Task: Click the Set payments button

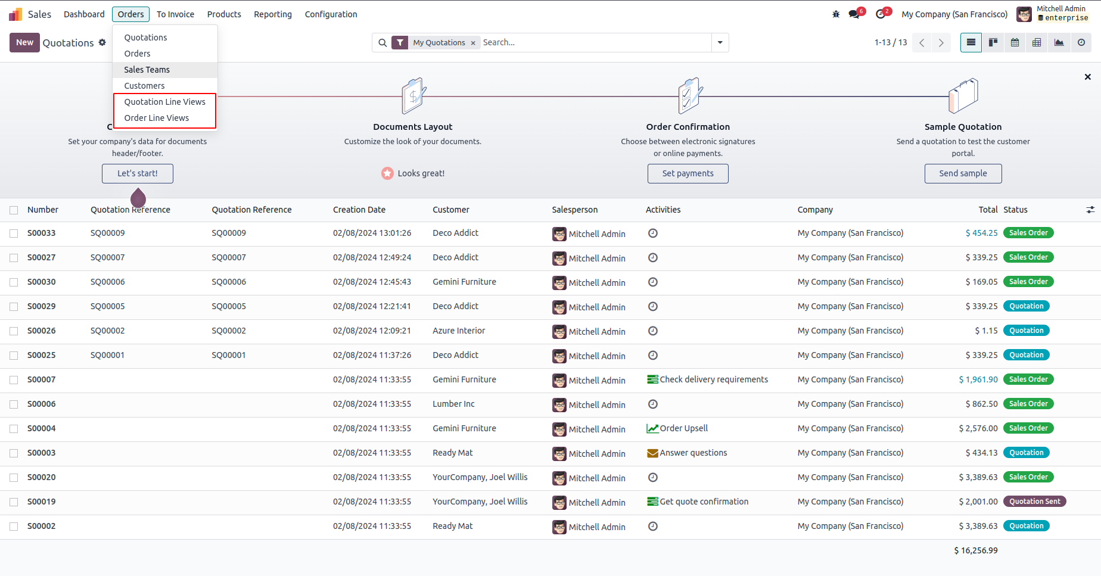Action: pyautogui.click(x=688, y=173)
